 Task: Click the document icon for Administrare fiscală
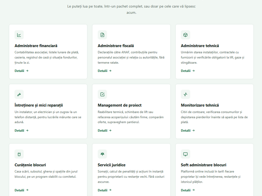102,35
